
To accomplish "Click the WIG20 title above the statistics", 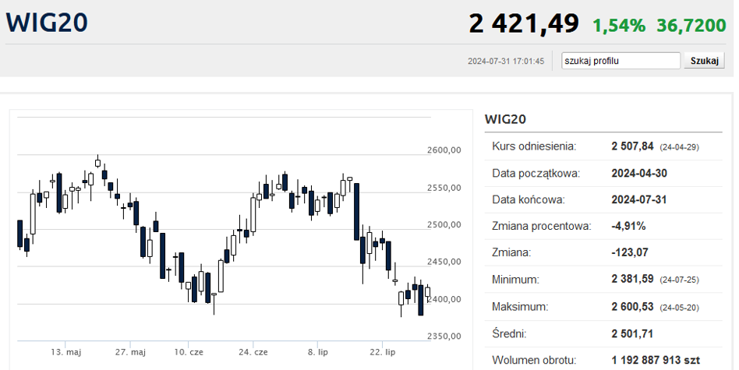I will point(506,119).
